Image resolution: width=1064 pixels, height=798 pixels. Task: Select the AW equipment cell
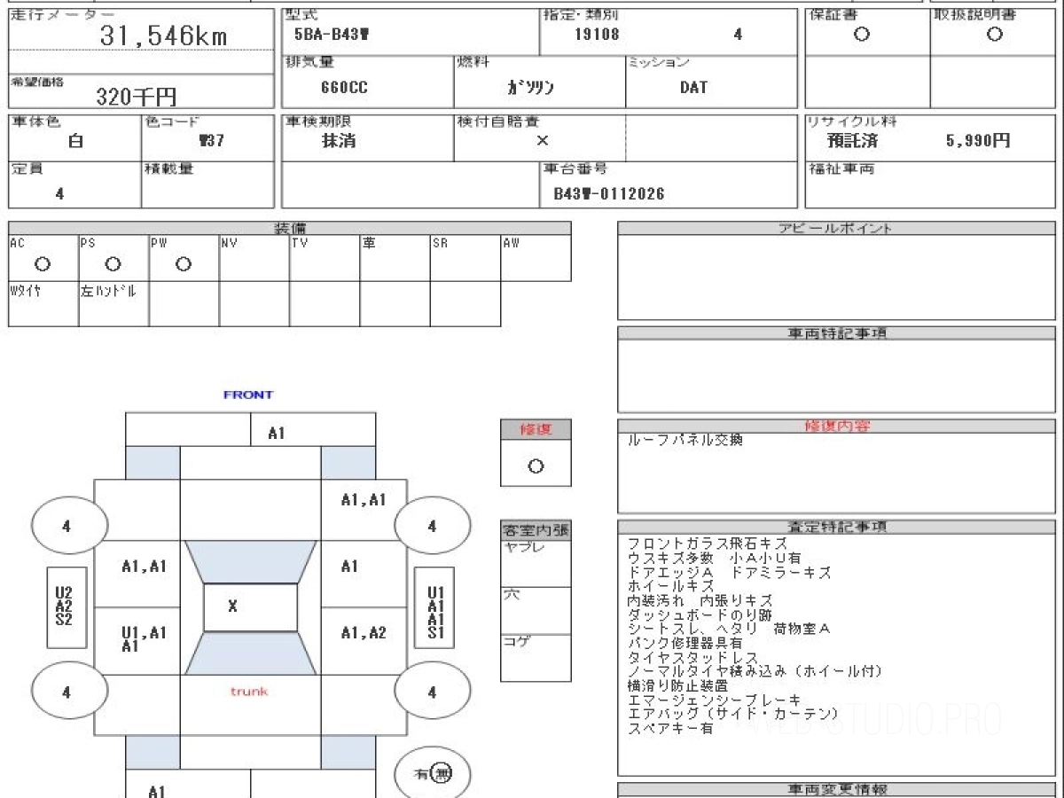tap(536, 258)
